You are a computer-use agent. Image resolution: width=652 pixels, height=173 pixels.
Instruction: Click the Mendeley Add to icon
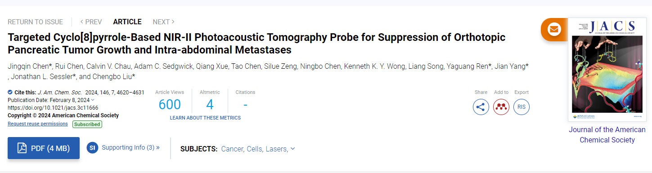pos(501,107)
